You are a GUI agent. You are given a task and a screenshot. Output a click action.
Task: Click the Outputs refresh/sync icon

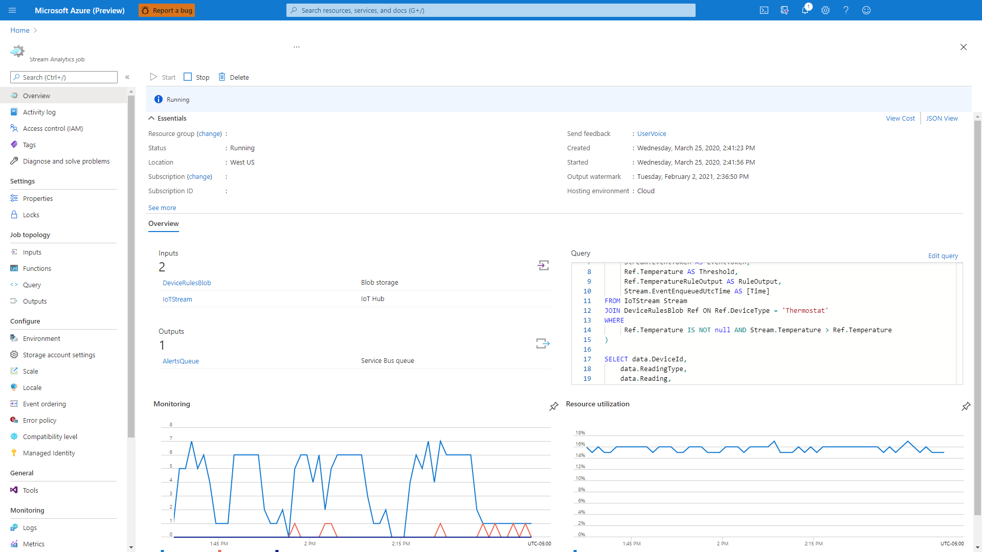pos(543,344)
